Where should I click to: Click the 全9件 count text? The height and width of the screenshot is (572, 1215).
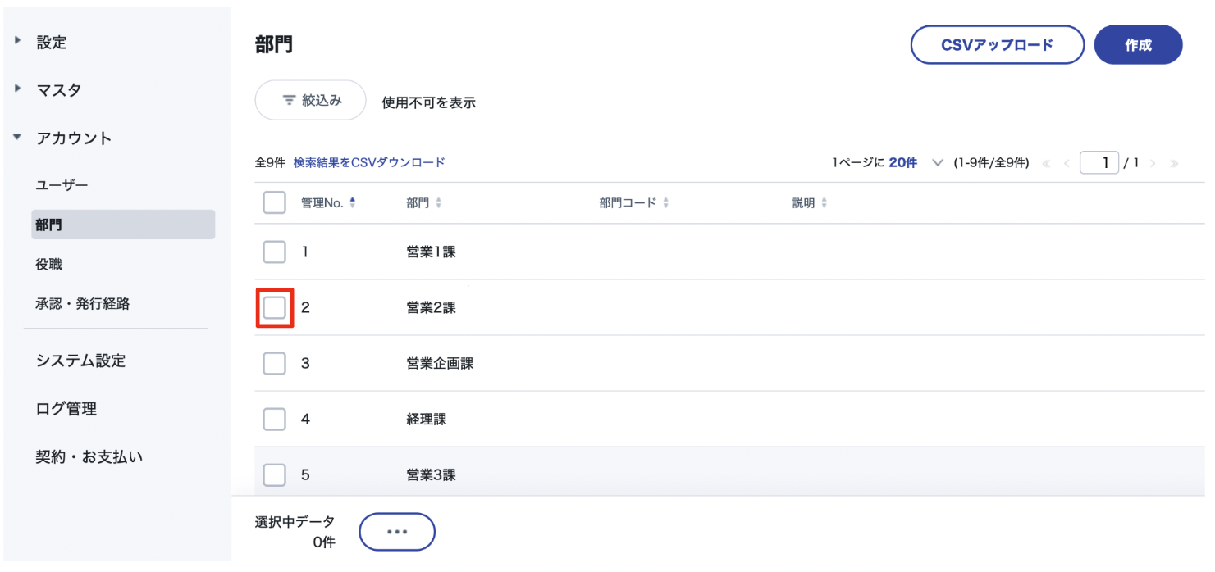270,162
